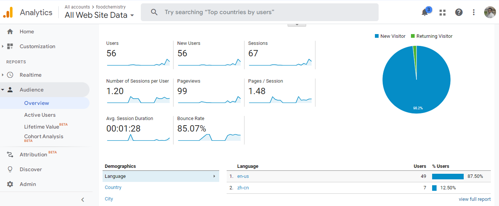
Task: Collapse the sidebar with the chevron arrow
Action: click(x=82, y=200)
